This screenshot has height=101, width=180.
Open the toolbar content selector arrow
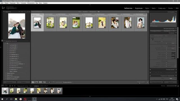[147, 82]
